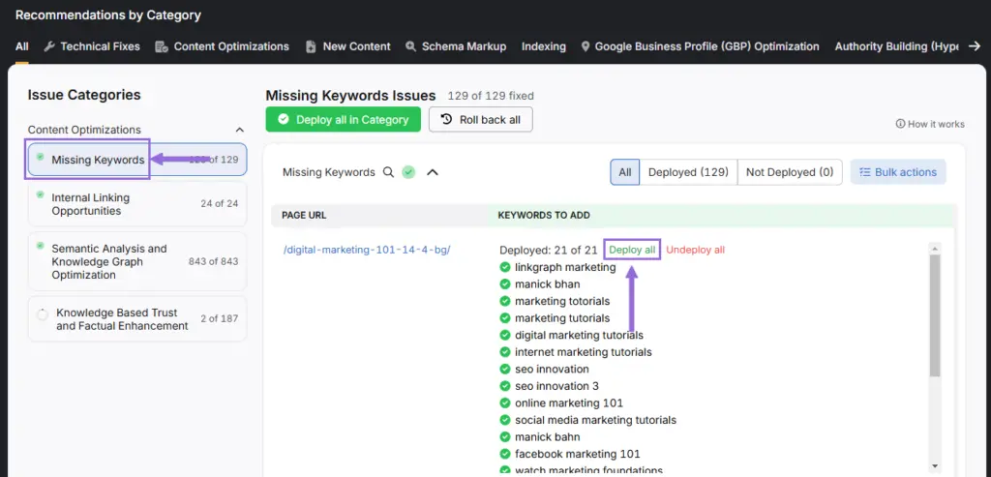The width and height of the screenshot is (991, 477).
Task: Open Internal Linking Opportunities category
Action: (137, 204)
